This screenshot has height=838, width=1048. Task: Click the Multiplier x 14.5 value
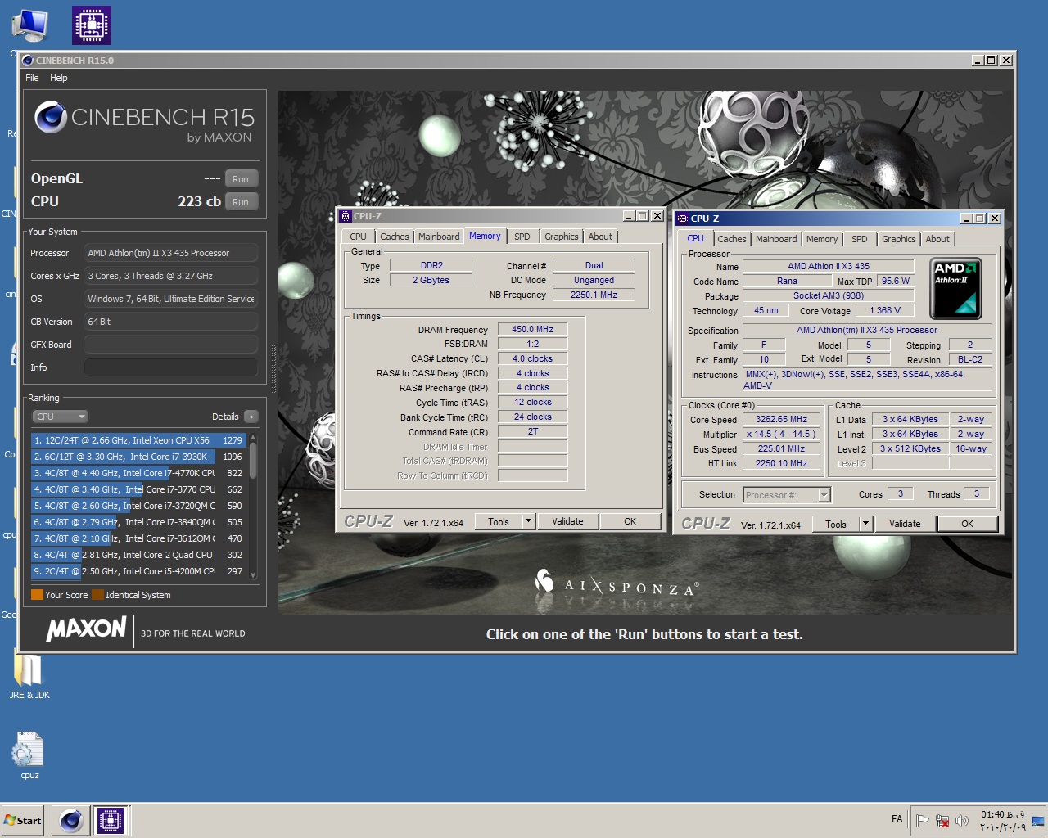(782, 434)
